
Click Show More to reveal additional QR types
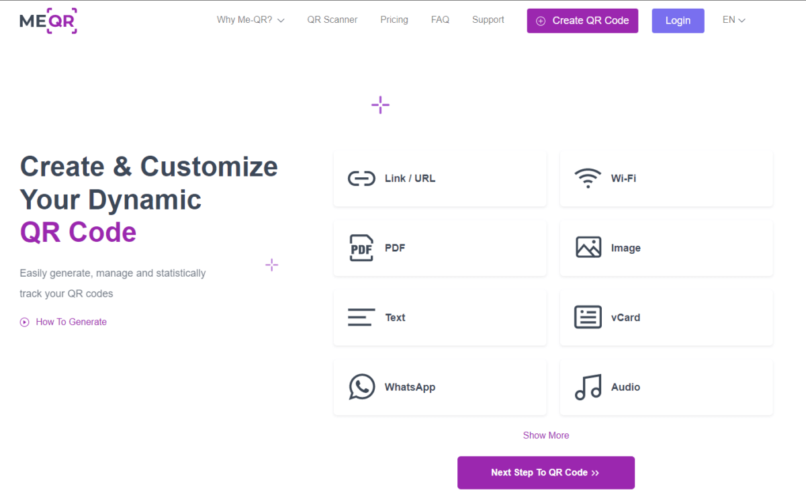coord(545,435)
